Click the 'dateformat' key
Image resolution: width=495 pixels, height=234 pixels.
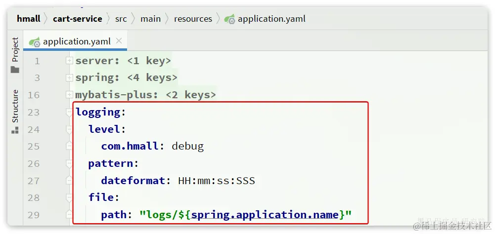point(133,181)
